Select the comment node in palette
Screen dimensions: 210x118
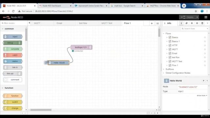pyautogui.click(x=12, y=80)
